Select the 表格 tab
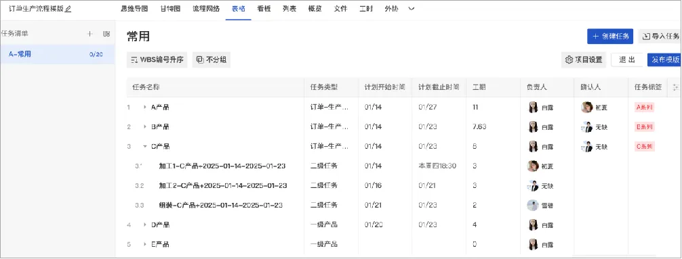 coord(239,9)
